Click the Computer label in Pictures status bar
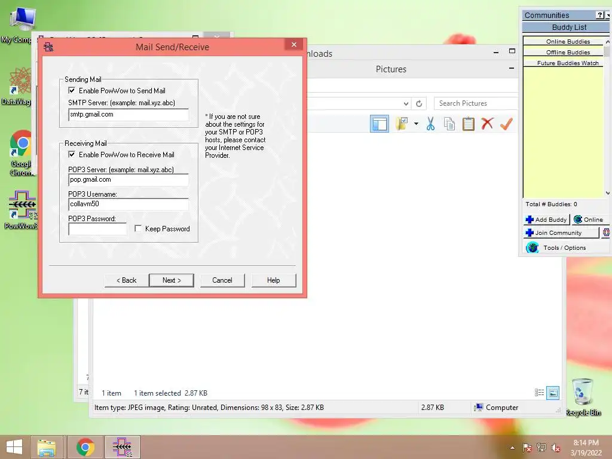The width and height of the screenshot is (612, 459). [502, 408]
